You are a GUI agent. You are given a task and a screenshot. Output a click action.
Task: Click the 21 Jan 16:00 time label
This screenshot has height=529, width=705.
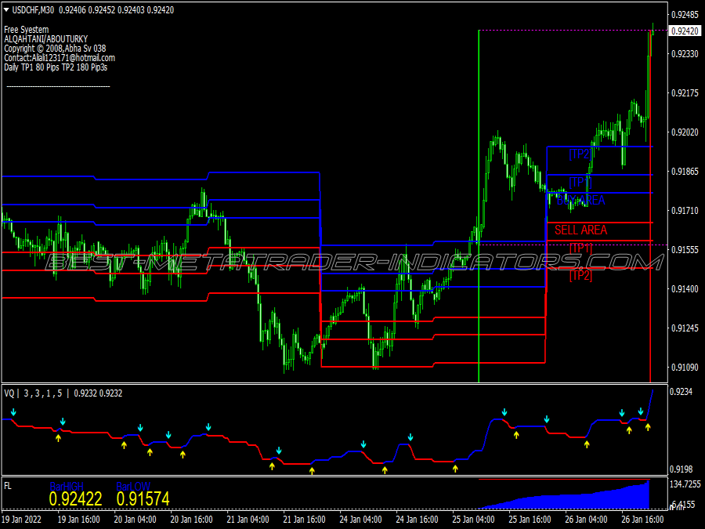(305, 519)
